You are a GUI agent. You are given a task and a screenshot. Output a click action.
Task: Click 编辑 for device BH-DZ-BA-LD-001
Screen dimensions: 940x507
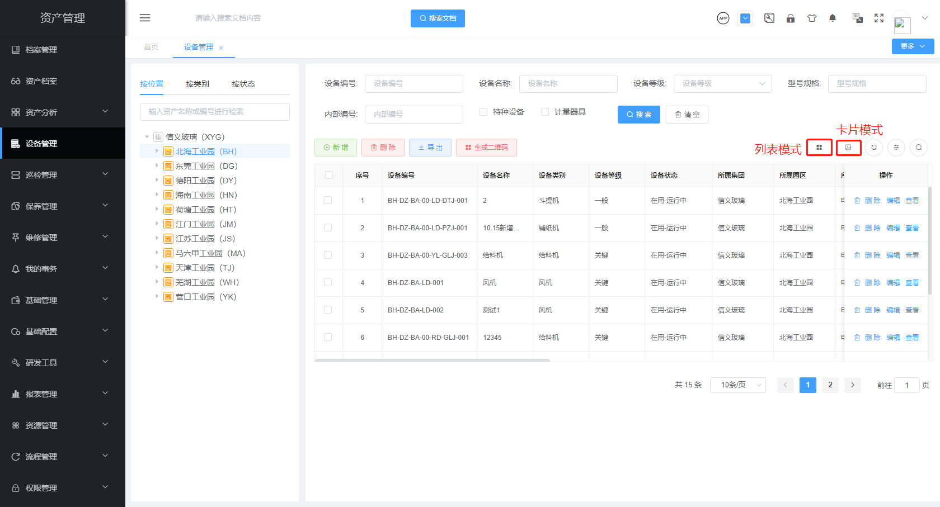coord(894,283)
